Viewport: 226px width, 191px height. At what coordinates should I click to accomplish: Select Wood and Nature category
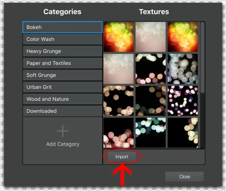point(62,99)
